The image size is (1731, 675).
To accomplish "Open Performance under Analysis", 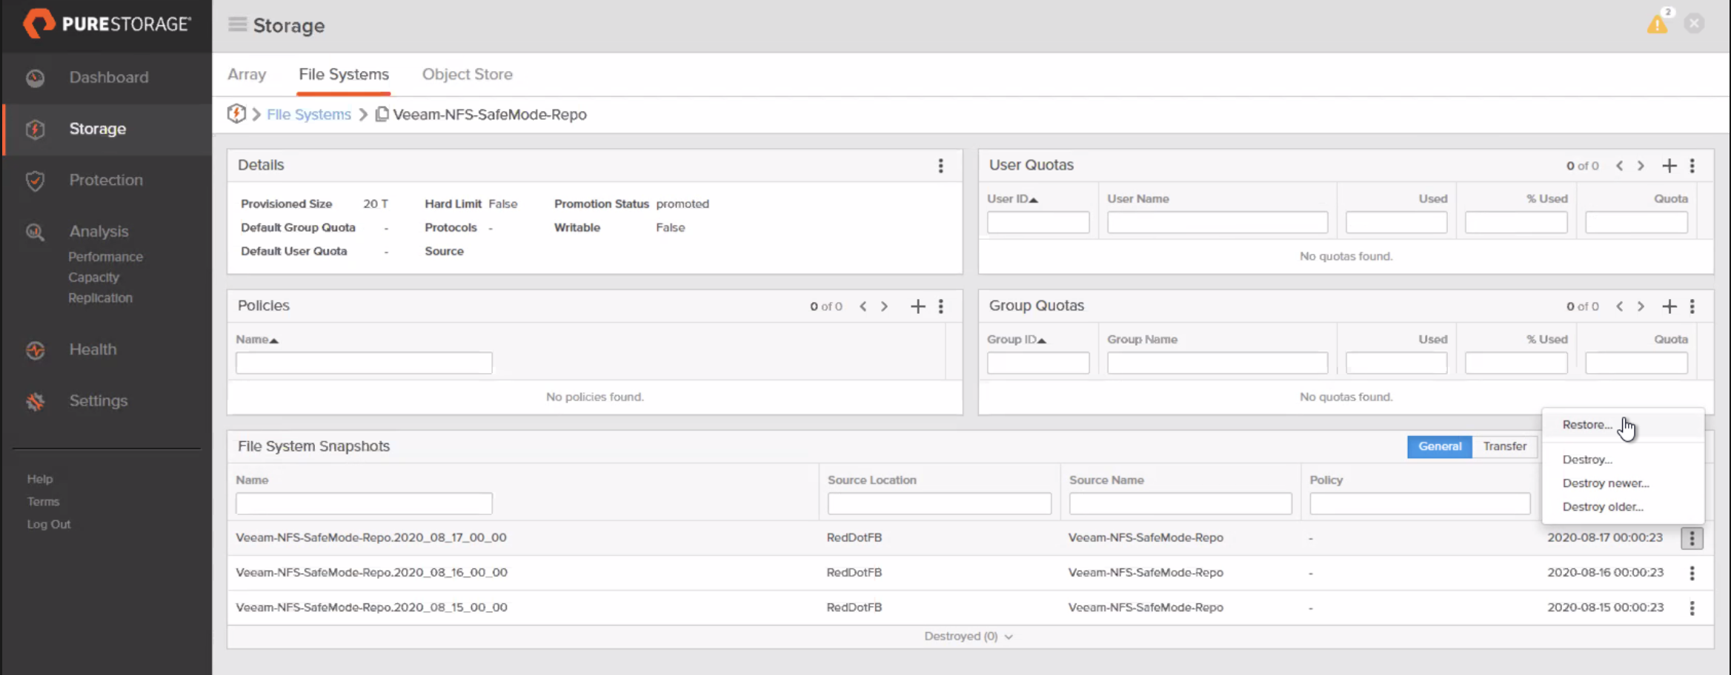I will 105,257.
